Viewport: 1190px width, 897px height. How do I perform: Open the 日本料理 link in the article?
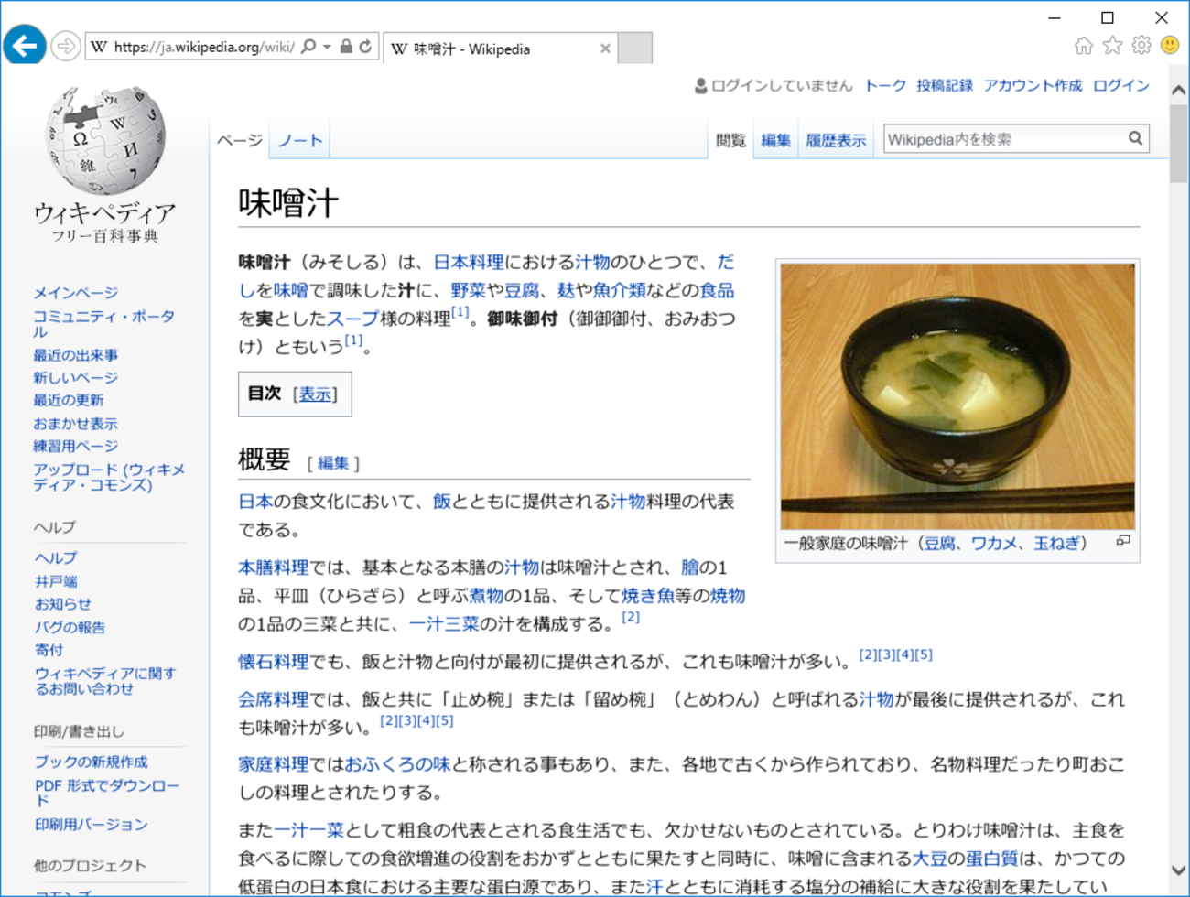pos(469,263)
